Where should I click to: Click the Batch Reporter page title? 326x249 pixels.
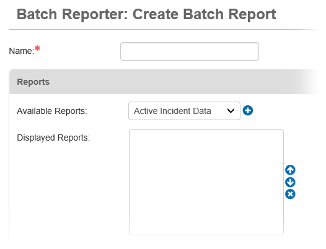click(x=146, y=14)
